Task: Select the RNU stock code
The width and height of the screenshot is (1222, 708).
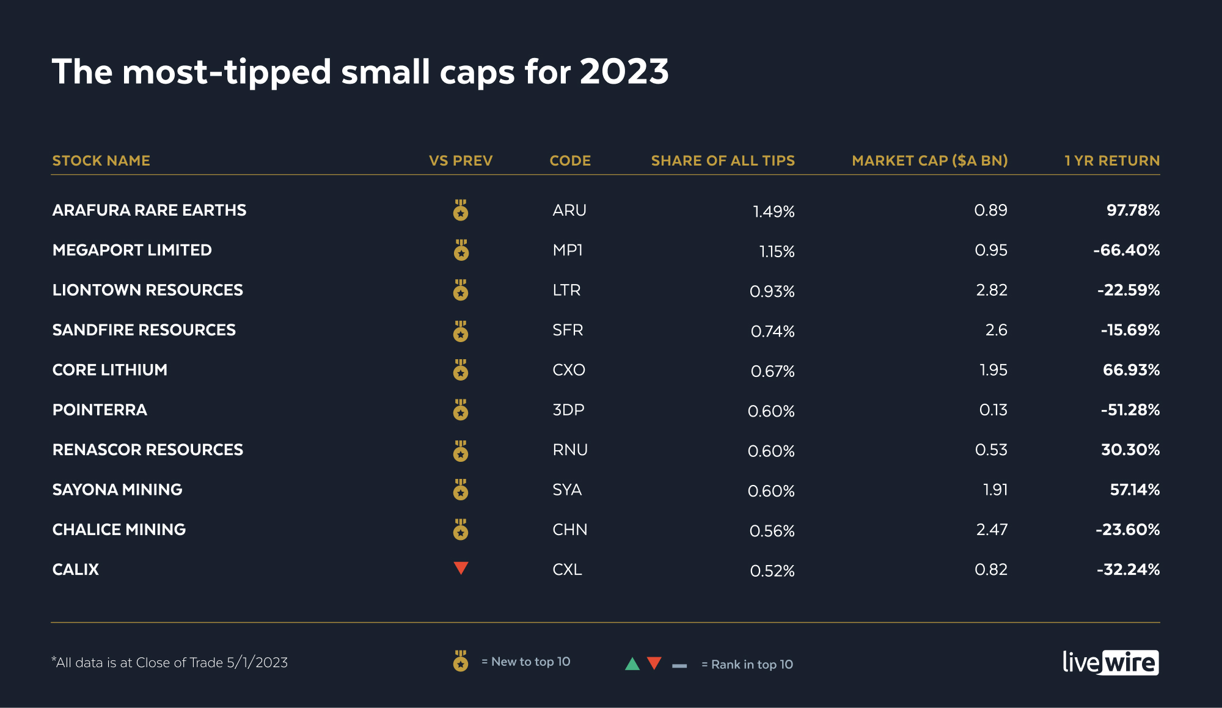Action: (570, 450)
